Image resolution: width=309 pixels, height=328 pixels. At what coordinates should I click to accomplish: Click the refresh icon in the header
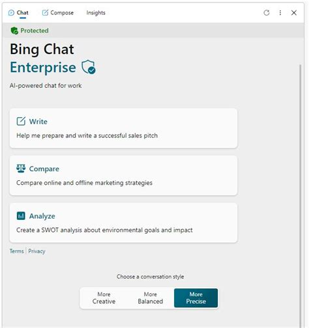[x=267, y=13]
